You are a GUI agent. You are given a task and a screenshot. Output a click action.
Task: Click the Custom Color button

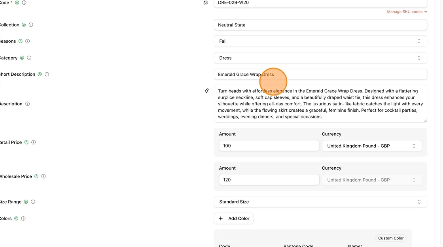click(391, 238)
